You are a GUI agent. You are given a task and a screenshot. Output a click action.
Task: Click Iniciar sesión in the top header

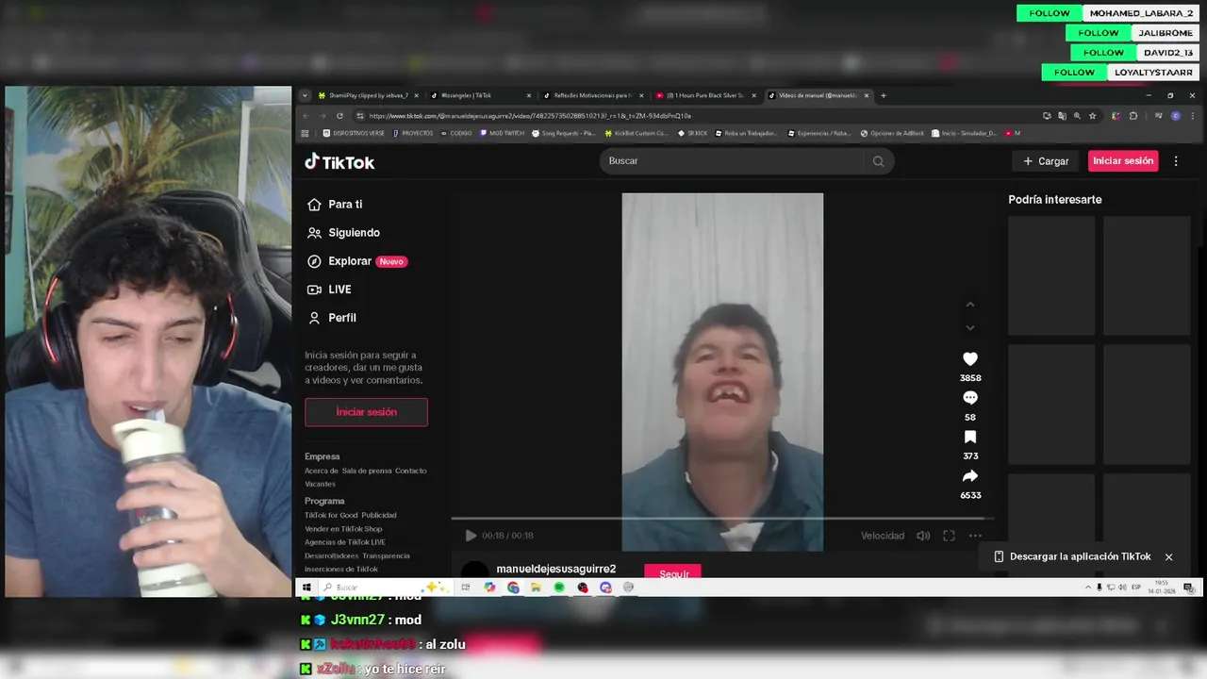(x=1123, y=161)
